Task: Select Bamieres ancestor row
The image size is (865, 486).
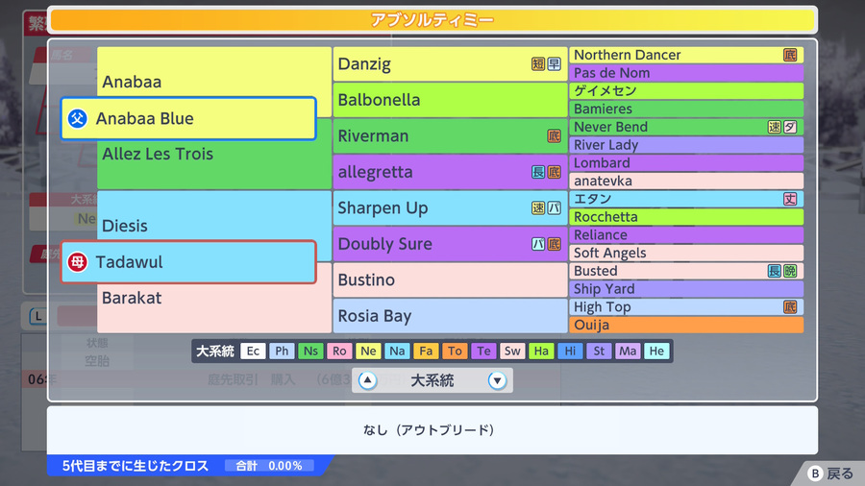Action: tap(686, 109)
